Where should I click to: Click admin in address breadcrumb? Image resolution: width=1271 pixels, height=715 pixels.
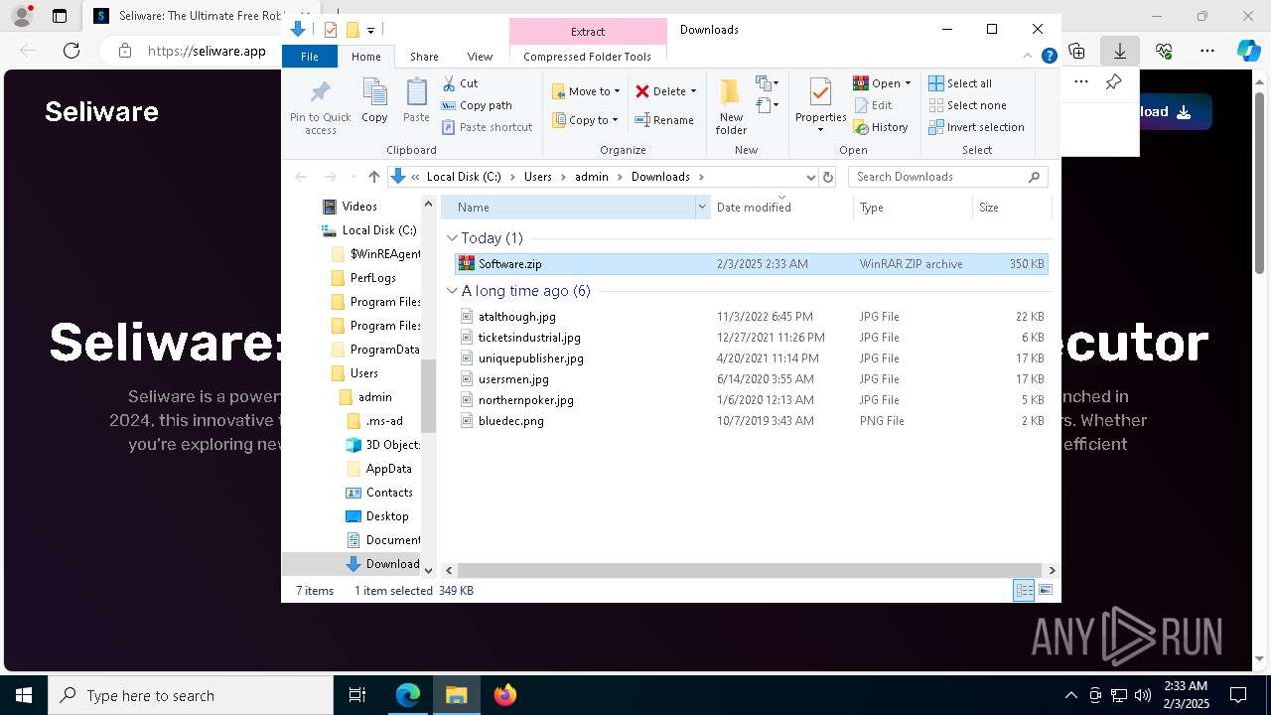[591, 177]
